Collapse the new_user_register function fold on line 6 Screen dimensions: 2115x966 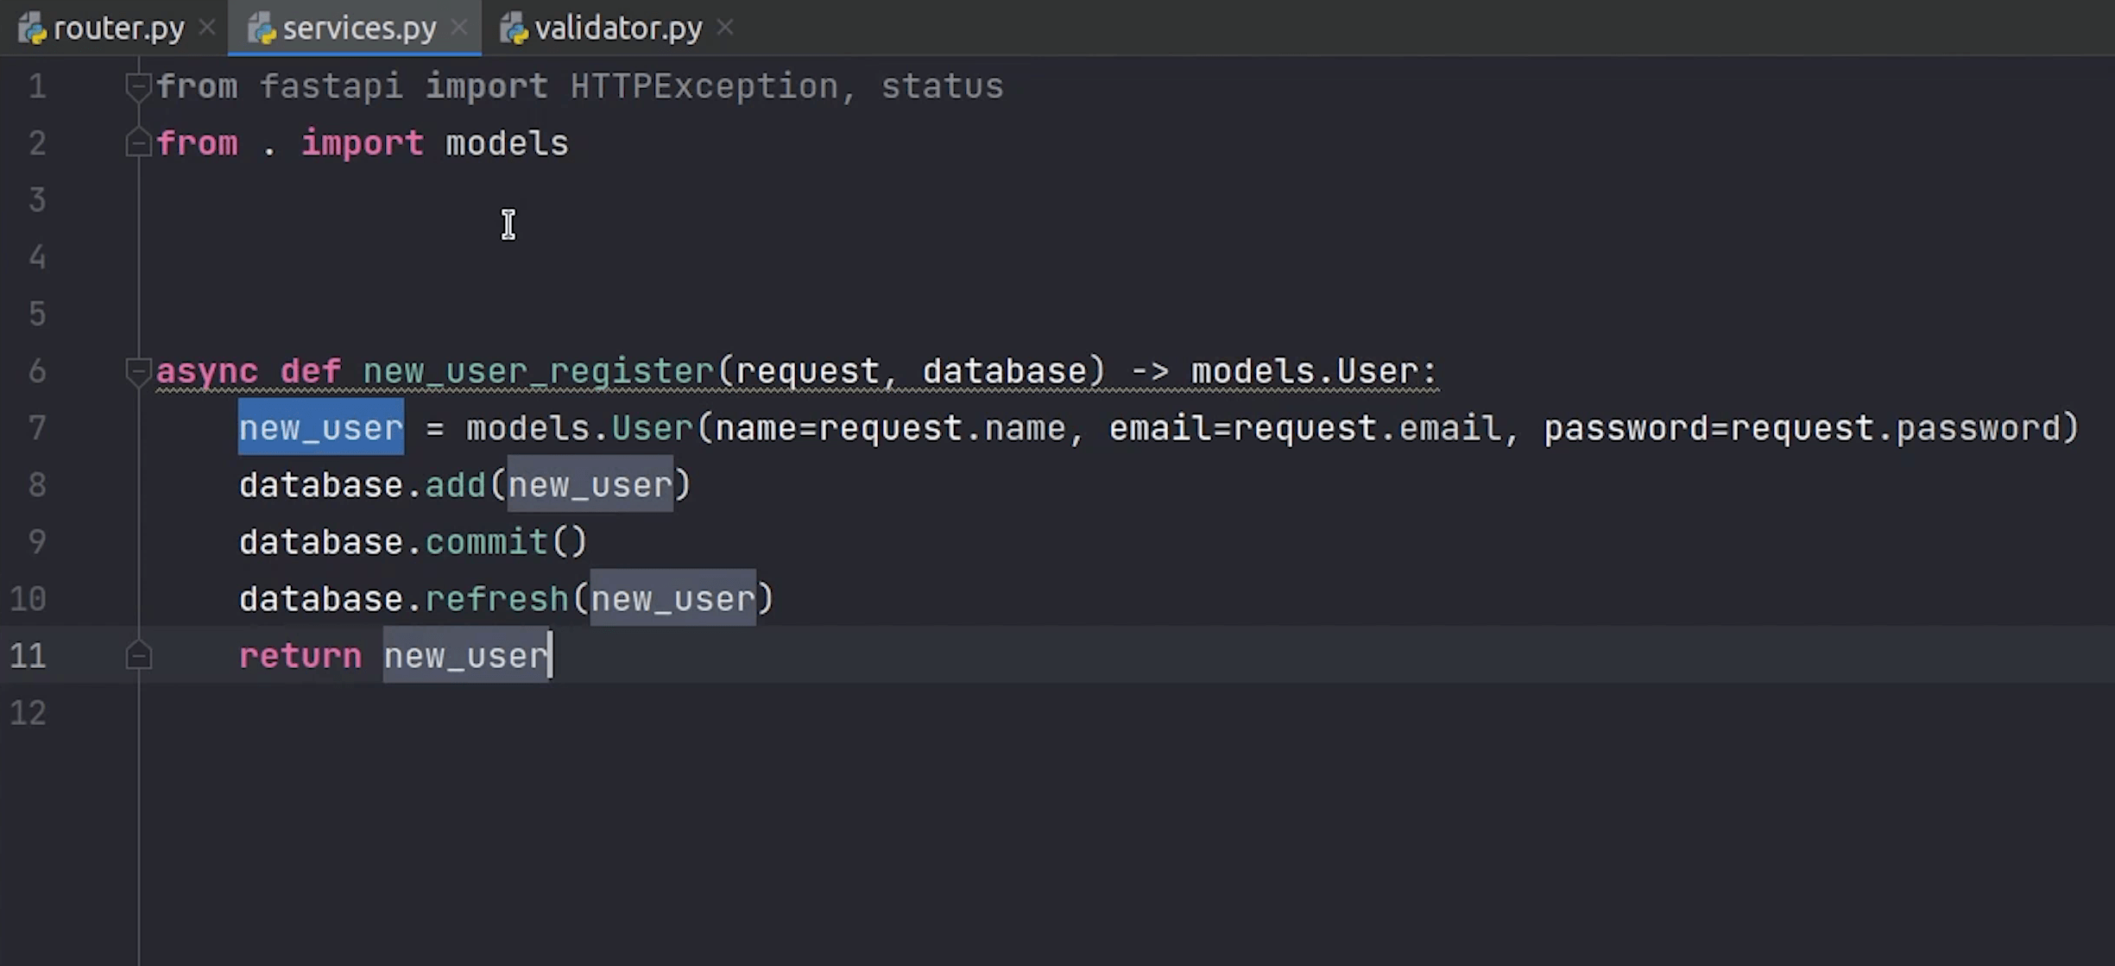138,371
